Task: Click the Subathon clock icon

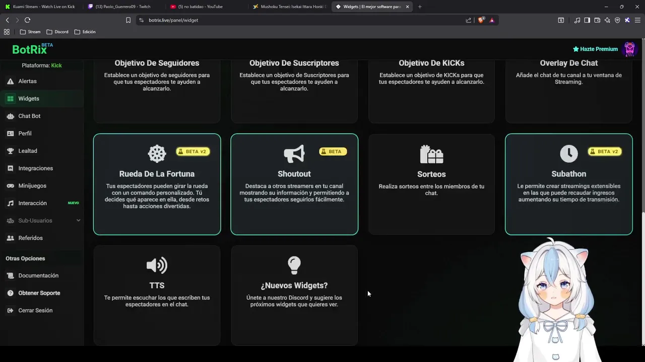Action: (x=569, y=154)
